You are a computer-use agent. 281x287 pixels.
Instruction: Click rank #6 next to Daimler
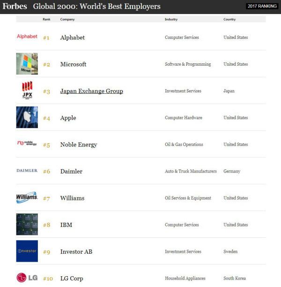click(x=46, y=172)
